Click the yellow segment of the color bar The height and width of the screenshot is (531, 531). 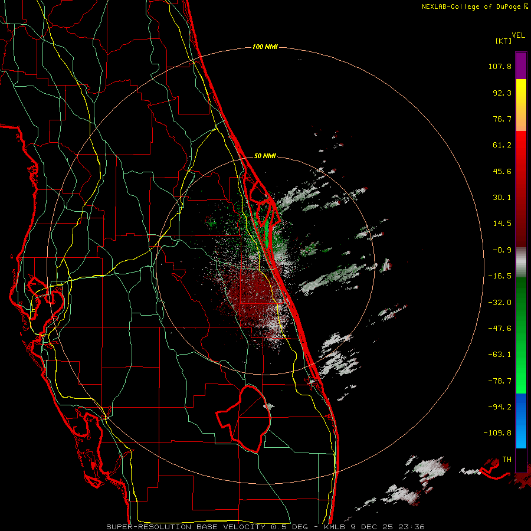click(x=521, y=105)
